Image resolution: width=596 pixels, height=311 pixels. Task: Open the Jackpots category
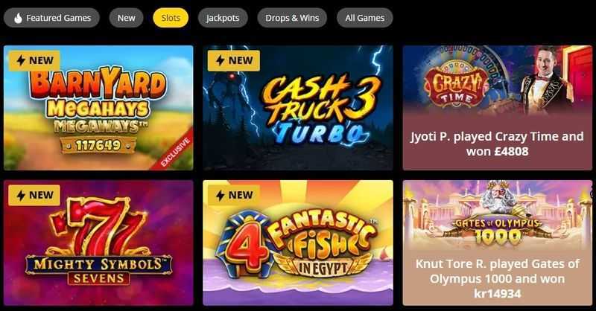click(x=223, y=18)
